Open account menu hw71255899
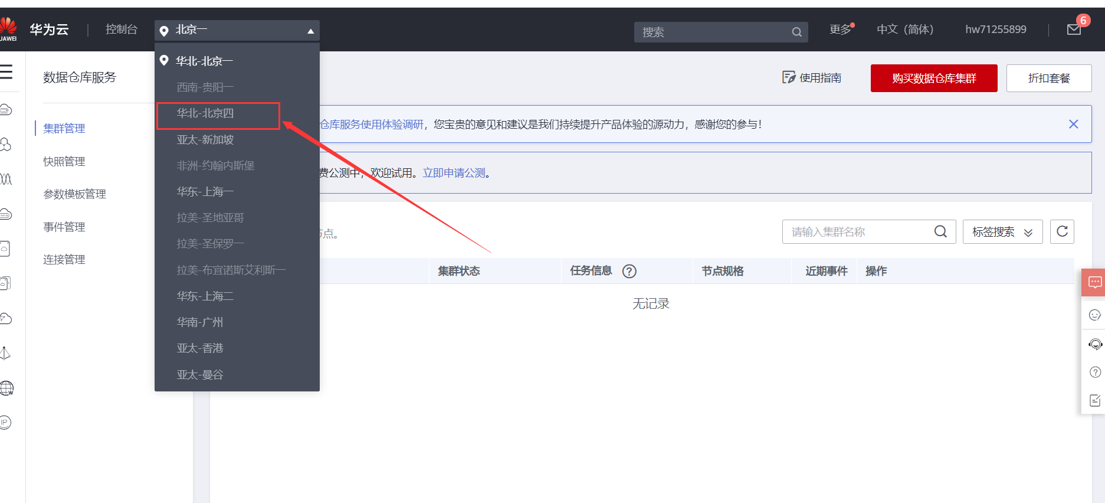Screen dimensions: 1105x503 coord(996,30)
